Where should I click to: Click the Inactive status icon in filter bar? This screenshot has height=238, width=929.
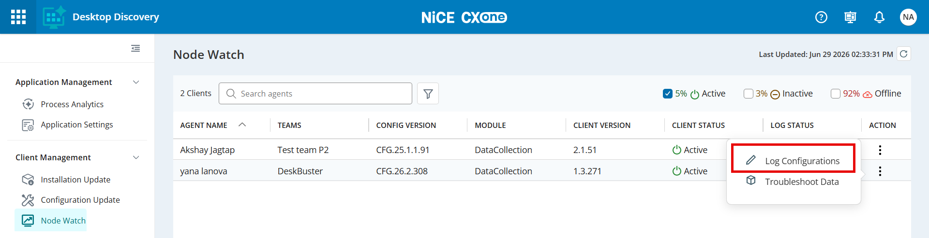(x=775, y=94)
